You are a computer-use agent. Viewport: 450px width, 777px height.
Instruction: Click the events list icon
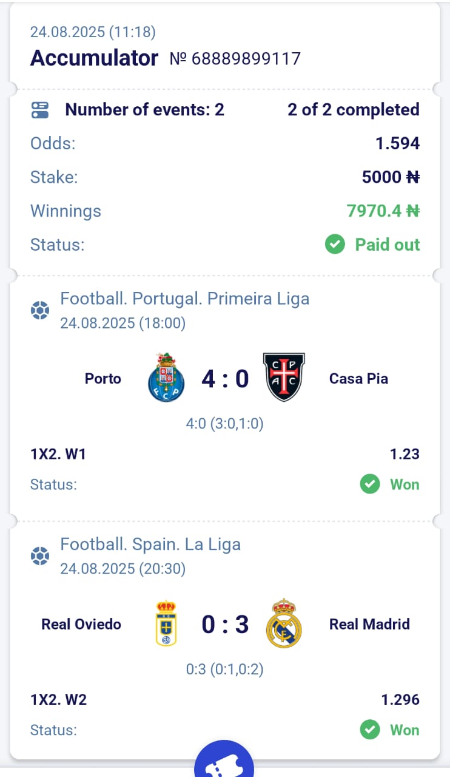(x=40, y=110)
